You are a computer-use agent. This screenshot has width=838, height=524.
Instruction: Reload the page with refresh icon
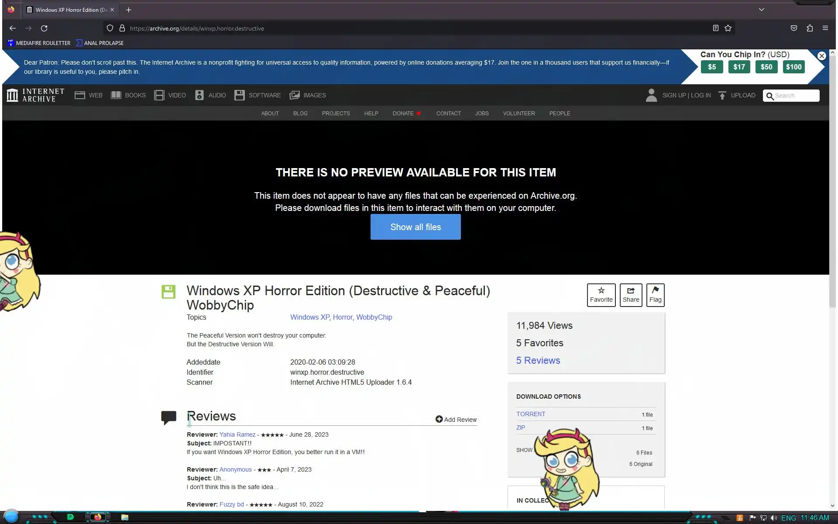[x=44, y=28]
